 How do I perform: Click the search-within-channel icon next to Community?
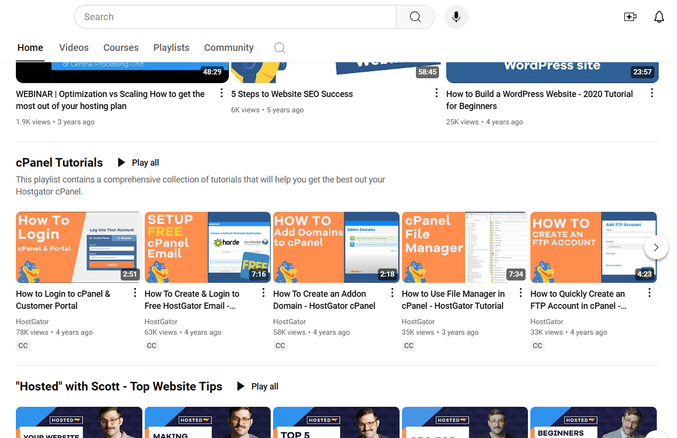(279, 48)
